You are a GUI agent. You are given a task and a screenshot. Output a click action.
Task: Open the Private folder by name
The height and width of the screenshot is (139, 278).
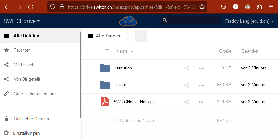(120, 85)
